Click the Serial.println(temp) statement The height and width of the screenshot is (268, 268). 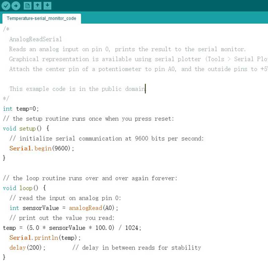[x=45, y=238]
